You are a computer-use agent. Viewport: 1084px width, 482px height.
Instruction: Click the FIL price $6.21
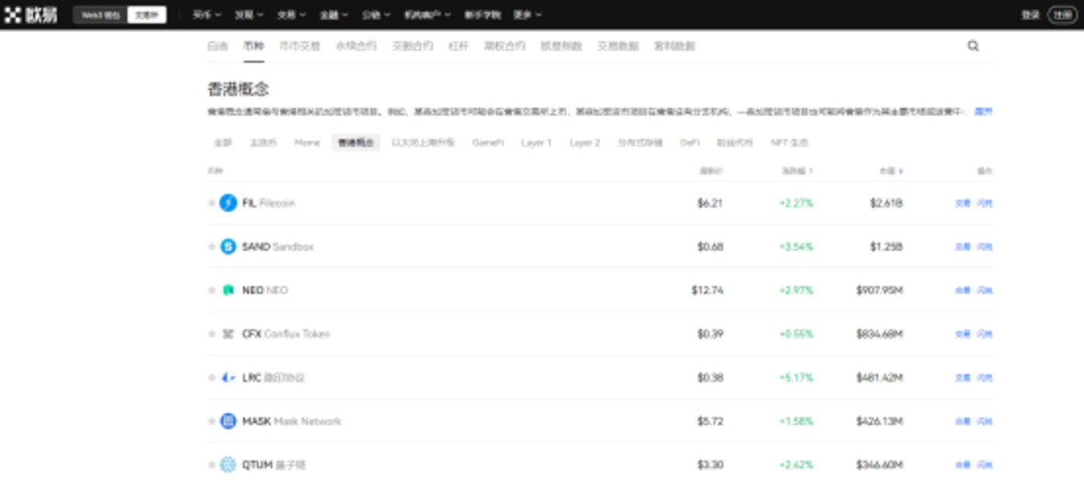(x=709, y=203)
